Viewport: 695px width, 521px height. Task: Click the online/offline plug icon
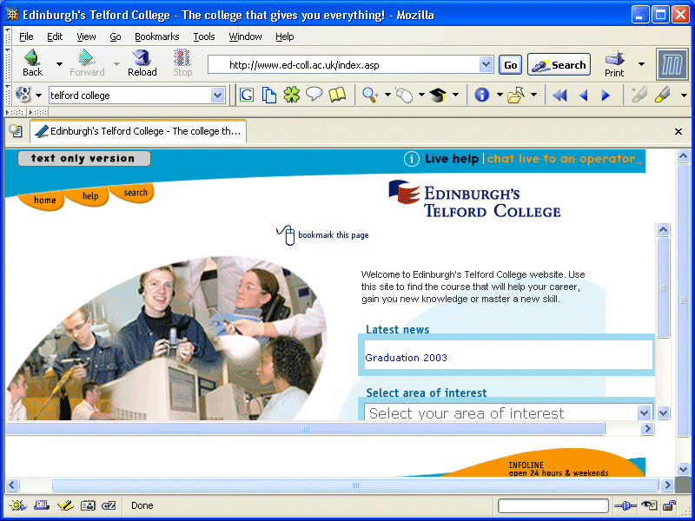pos(625,505)
